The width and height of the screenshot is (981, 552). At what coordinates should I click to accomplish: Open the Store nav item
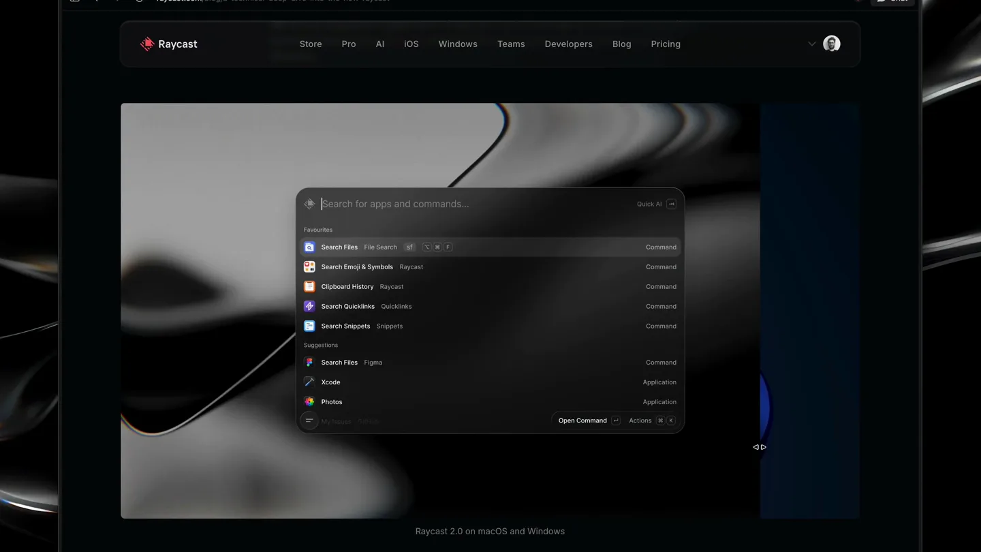[x=311, y=44]
